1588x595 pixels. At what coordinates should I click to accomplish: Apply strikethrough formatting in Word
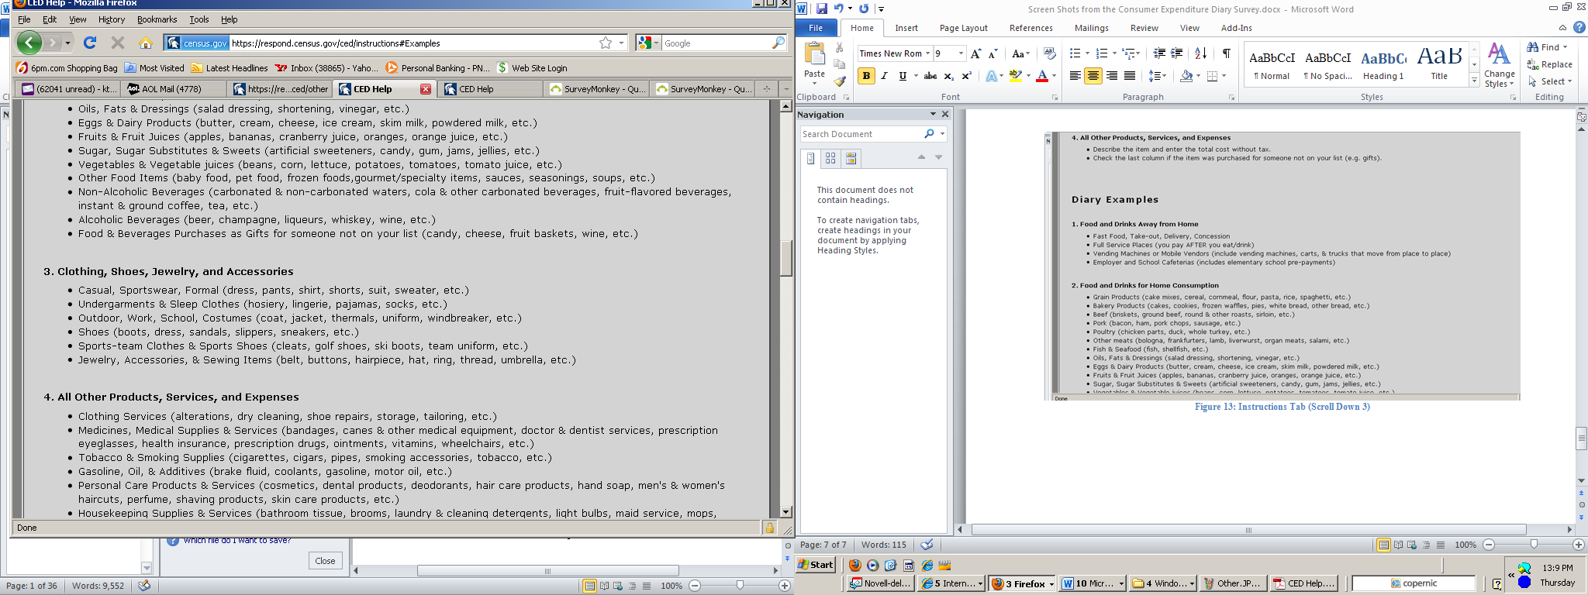coord(930,76)
